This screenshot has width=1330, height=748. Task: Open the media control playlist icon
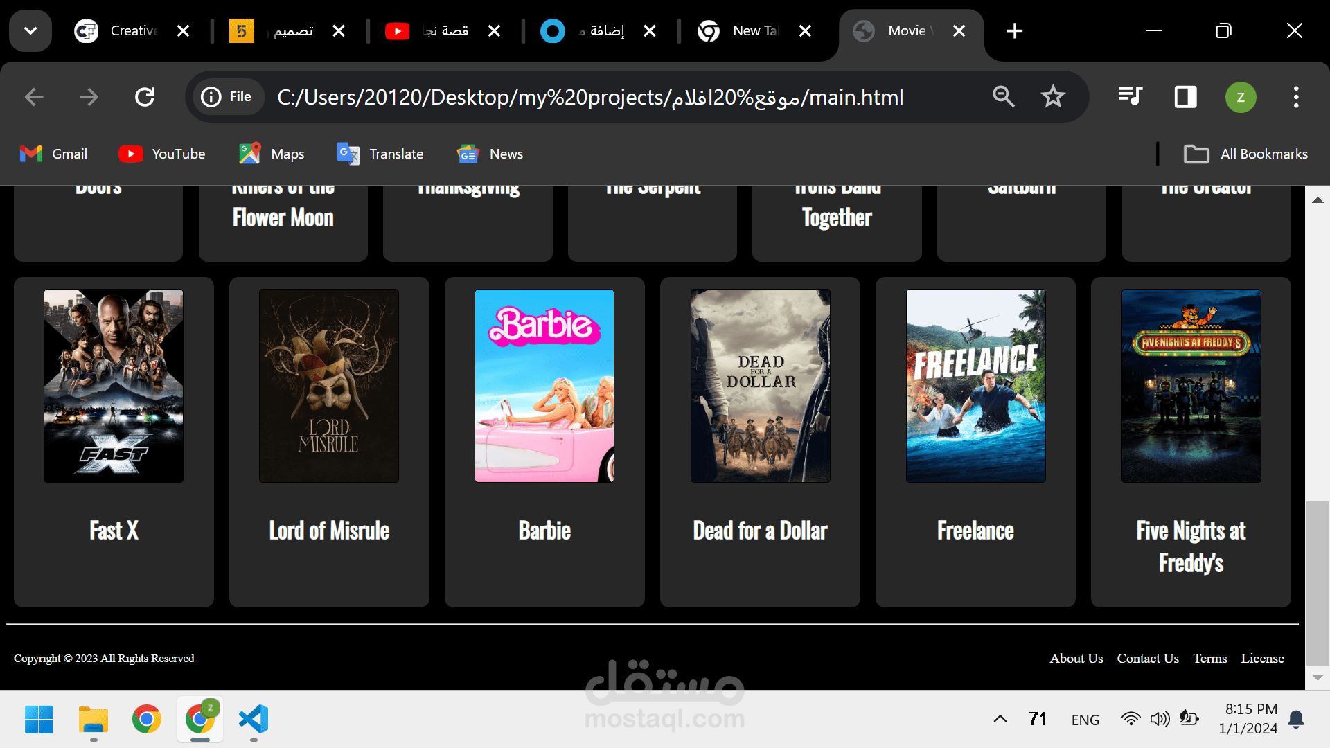(1130, 97)
